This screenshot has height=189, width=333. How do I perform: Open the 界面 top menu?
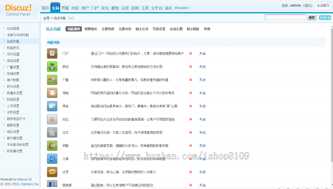(65, 8)
